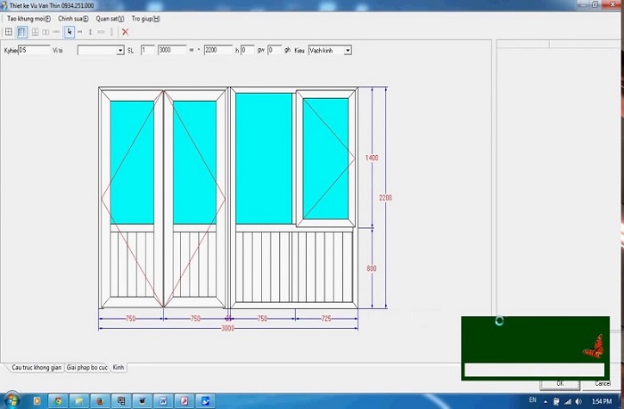Click the network signal tray icon
Image resolution: width=624 pixels, height=409 pixels.
pyautogui.click(x=568, y=402)
